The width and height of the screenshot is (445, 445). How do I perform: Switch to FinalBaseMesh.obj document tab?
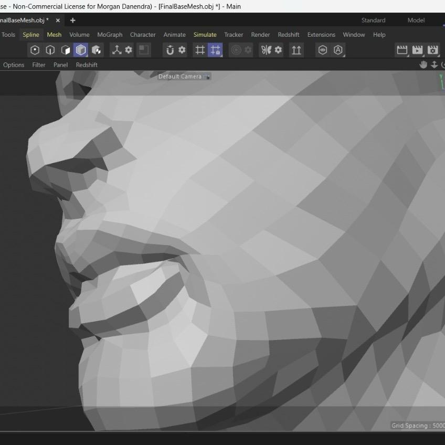click(x=24, y=20)
